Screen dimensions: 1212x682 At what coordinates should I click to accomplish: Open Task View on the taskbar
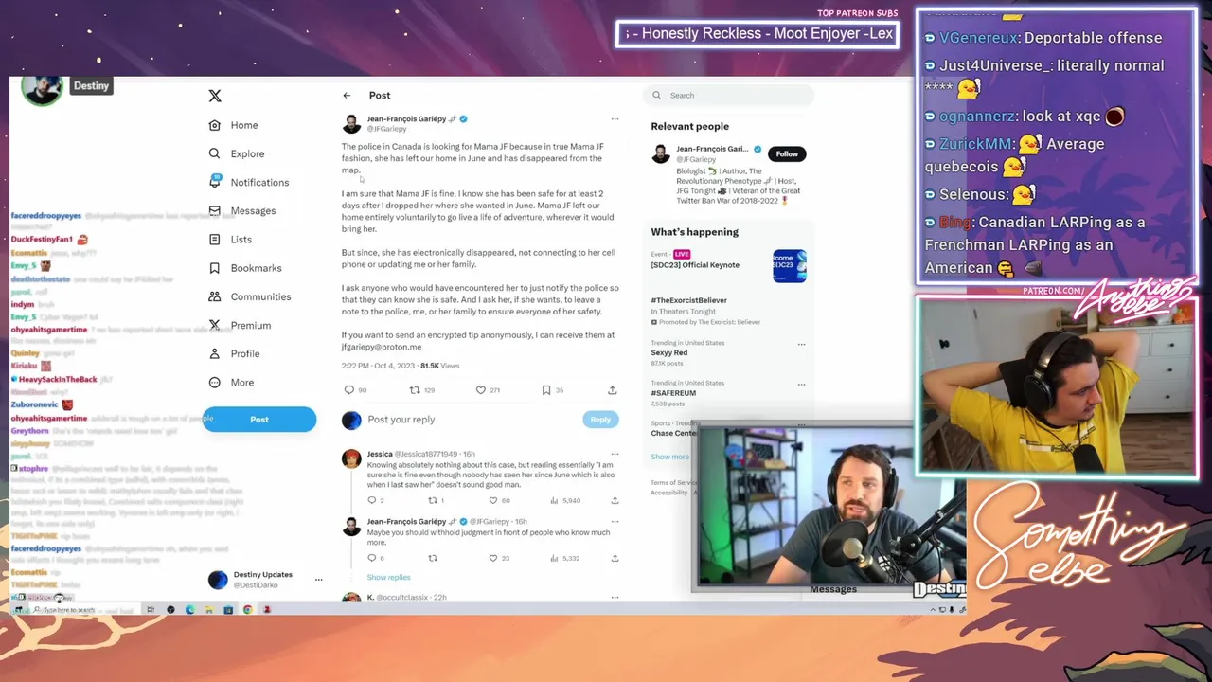(151, 610)
